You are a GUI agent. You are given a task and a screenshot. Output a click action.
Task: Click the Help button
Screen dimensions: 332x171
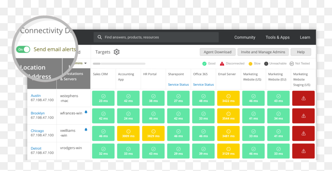click(301, 52)
